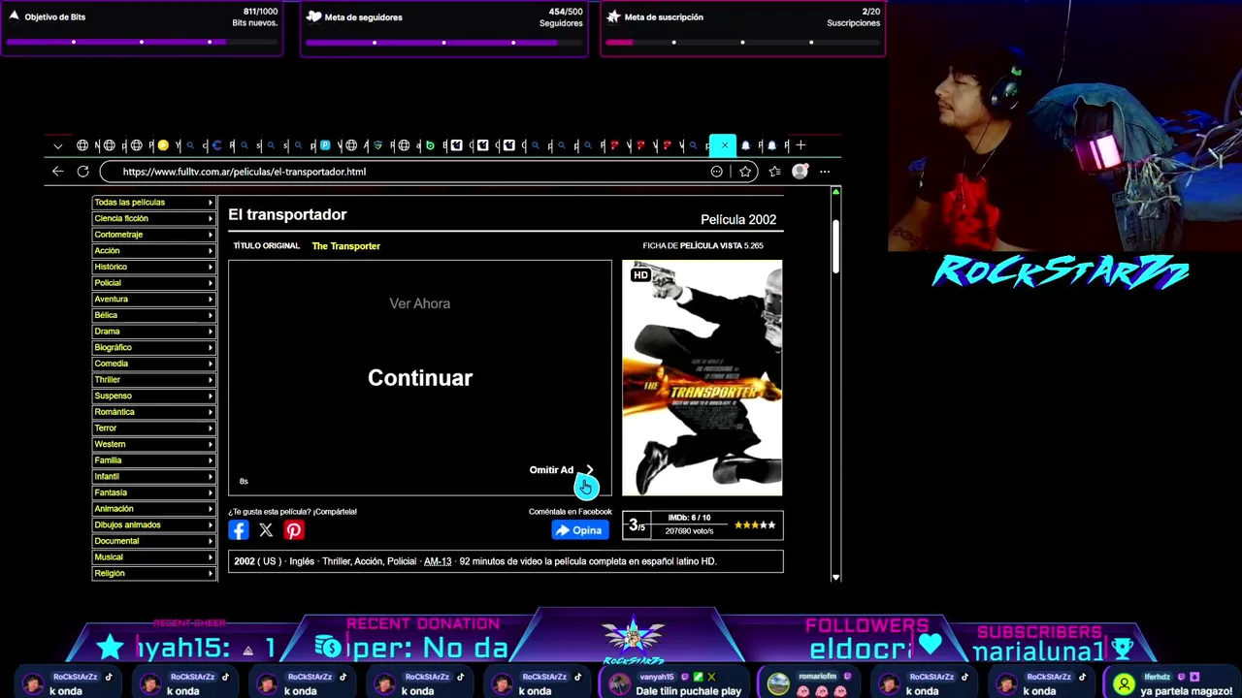Screen dimensions: 1242x698
Task: Open the tab list chevron beside the tabs
Action: [57, 145]
